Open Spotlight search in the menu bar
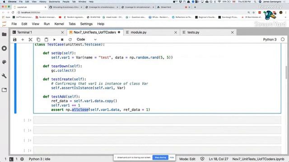Viewport: 289px width, 162px height. click(255, 2)
